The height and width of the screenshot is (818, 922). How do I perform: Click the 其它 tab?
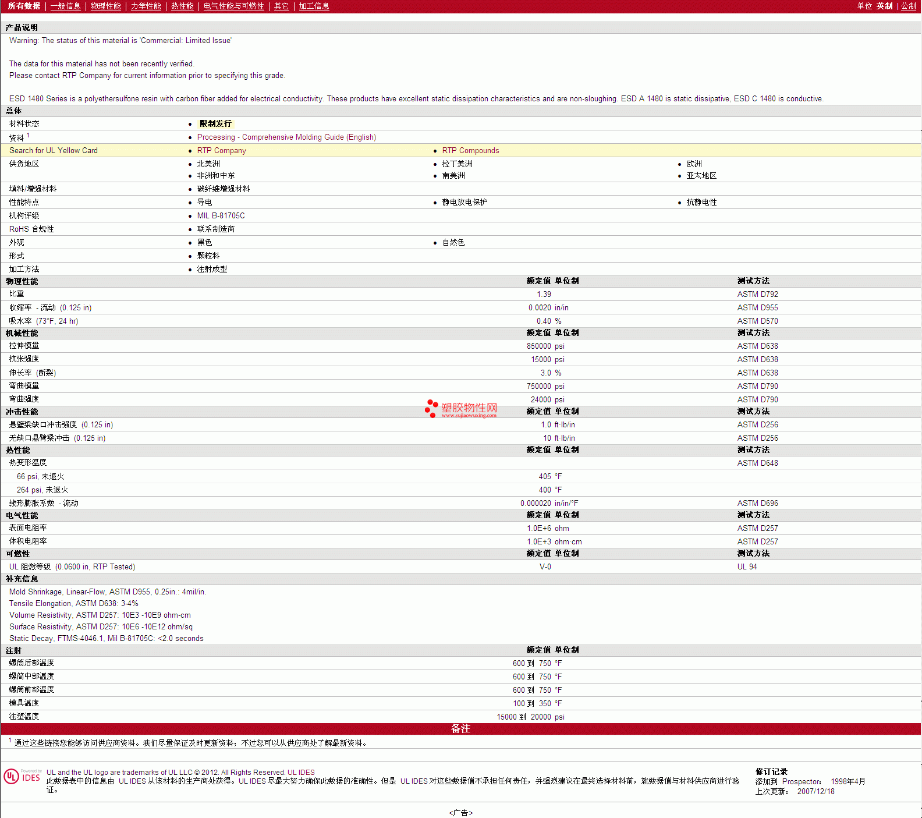281,6
